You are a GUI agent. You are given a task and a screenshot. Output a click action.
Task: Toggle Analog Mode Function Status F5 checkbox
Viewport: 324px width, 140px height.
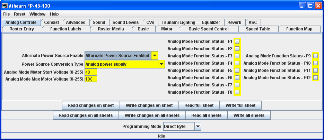tap(237, 71)
